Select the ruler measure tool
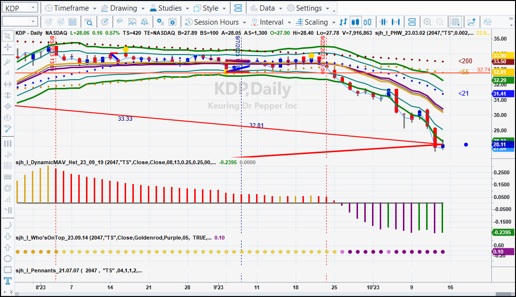516x297 pixels. (7, 129)
